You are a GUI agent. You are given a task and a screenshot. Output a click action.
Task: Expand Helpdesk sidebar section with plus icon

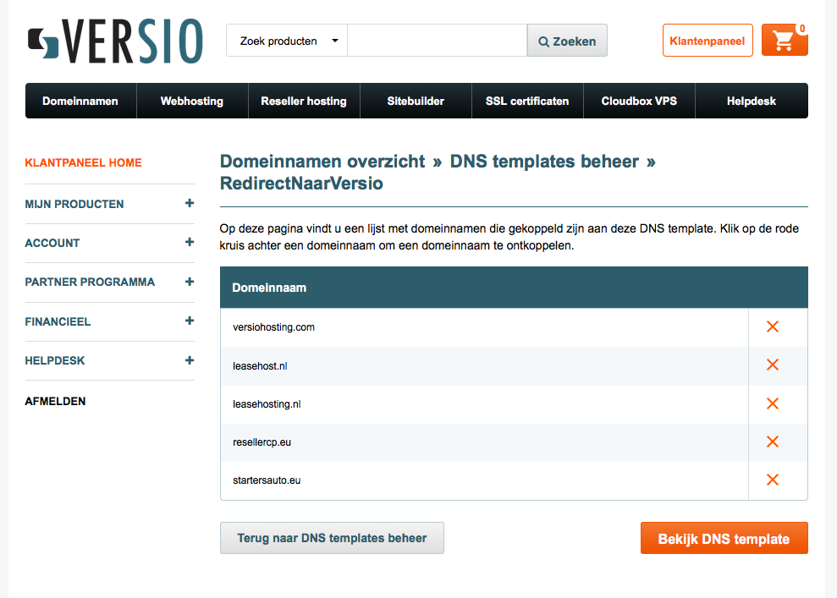point(190,360)
